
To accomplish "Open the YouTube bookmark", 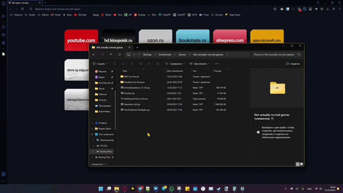I will [x=80, y=15].
